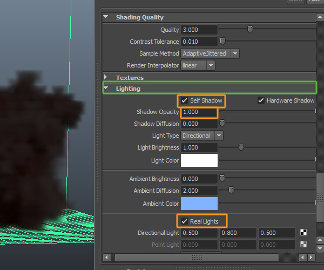Click the Shadow Diffusion slider handle
Screen dimensions: 324x270
[x=222, y=123]
